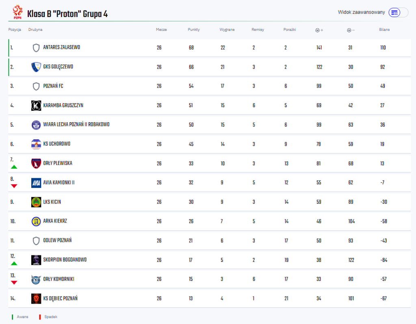The height and width of the screenshot is (324, 416).
Task: Click Wiara Lecha Poznań II crest
Action: coord(36,125)
